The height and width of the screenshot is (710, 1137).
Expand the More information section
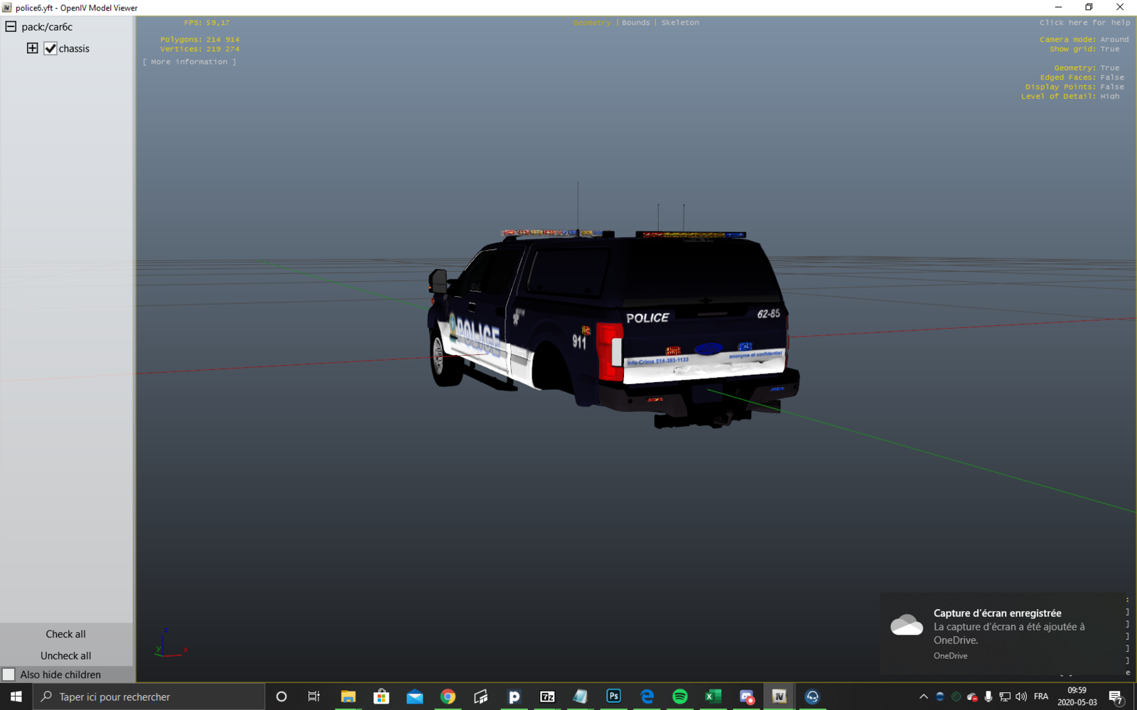189,62
